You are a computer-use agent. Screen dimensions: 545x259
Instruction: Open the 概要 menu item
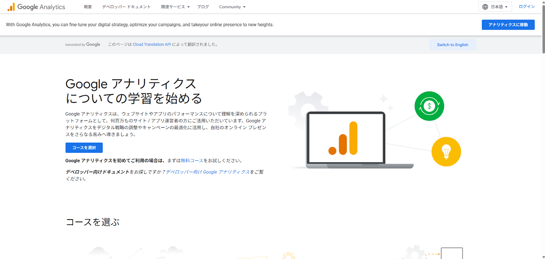pyautogui.click(x=88, y=7)
